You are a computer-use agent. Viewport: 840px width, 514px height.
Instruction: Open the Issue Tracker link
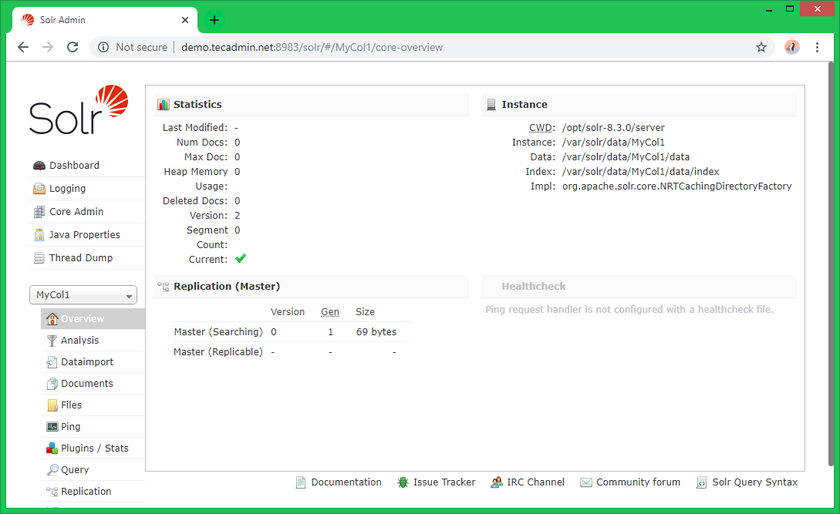(444, 482)
